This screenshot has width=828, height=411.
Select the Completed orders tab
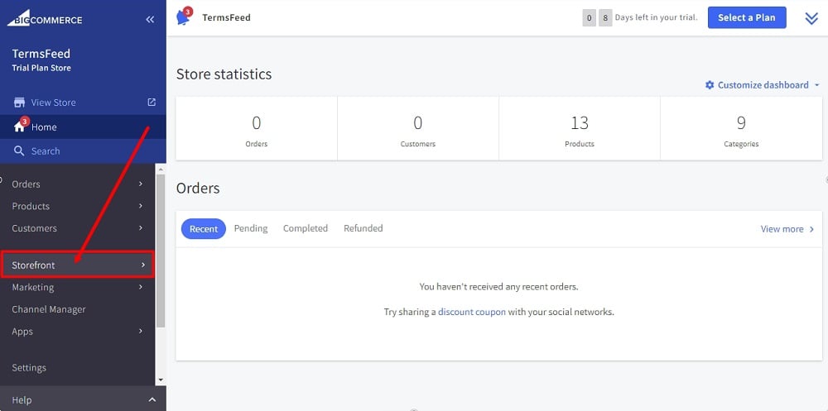pos(306,228)
